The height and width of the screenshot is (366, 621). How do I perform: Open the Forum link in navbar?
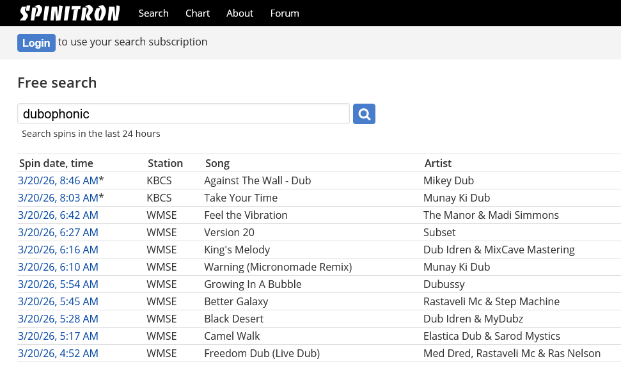[285, 13]
